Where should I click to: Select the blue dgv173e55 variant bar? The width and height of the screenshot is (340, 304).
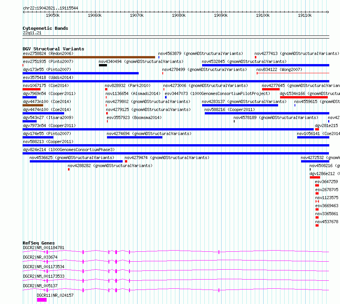tap(81, 73)
